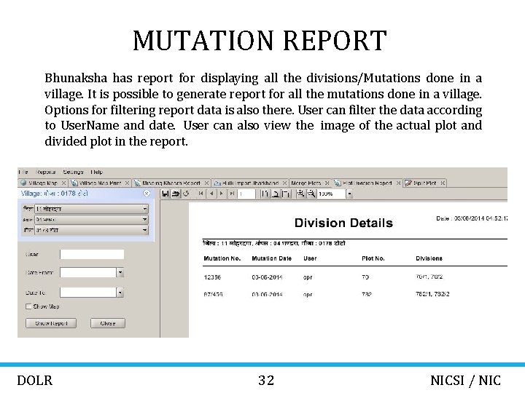Open the zoom percentage dropdown arrow
This screenshot has width=525, height=393.
[x=349, y=194]
